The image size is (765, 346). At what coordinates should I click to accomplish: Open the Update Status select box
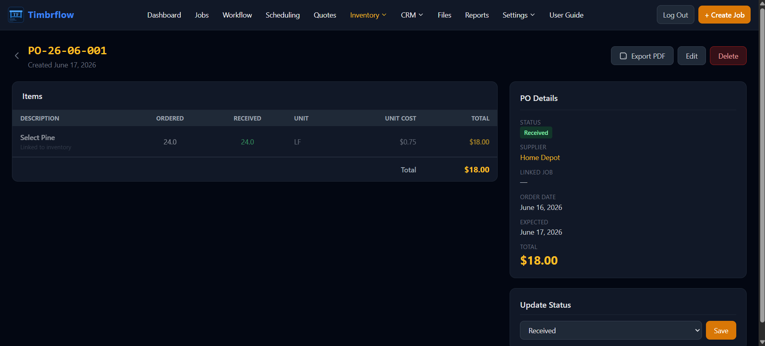611,330
